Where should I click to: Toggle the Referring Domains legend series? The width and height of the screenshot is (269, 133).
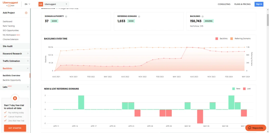(x=240, y=38)
